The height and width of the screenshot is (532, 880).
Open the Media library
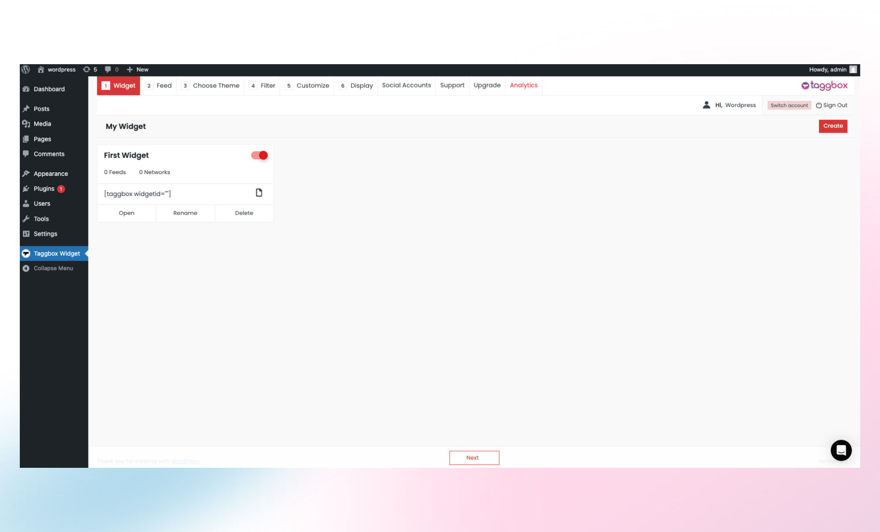click(42, 124)
